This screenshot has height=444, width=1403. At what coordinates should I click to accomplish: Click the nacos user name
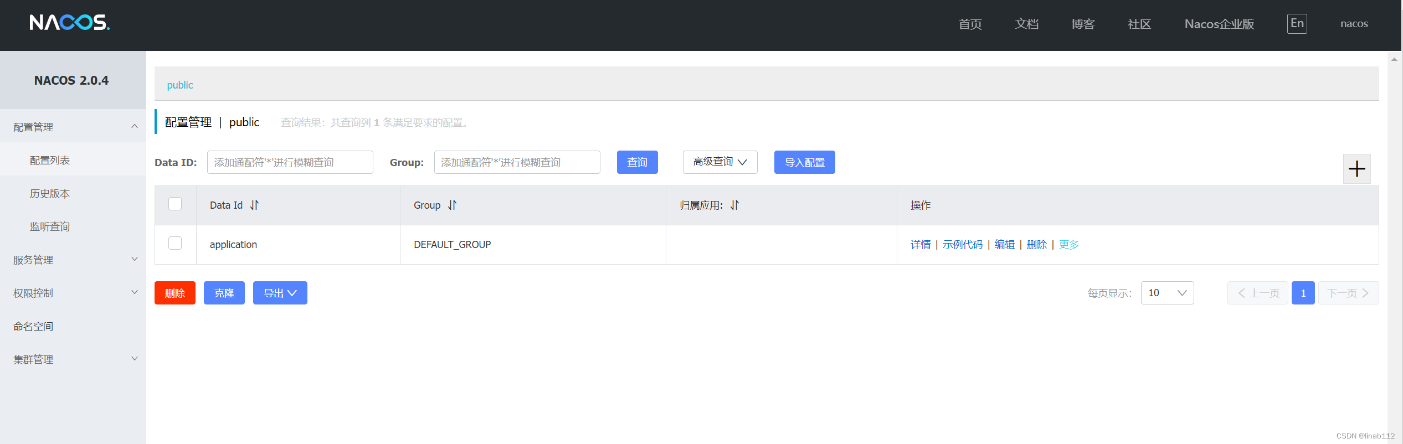tap(1354, 24)
